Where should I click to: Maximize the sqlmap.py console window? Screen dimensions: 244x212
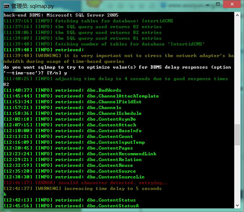[x=218, y=4]
